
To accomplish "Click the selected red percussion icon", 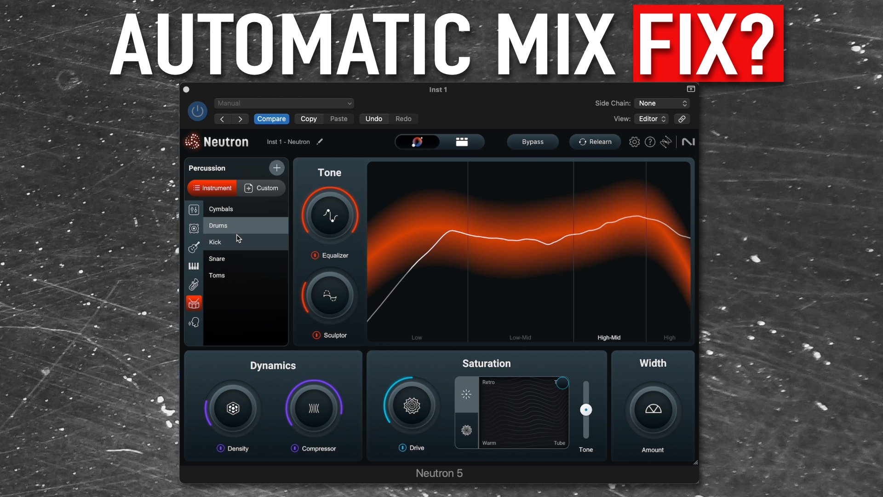I will pyautogui.click(x=194, y=303).
